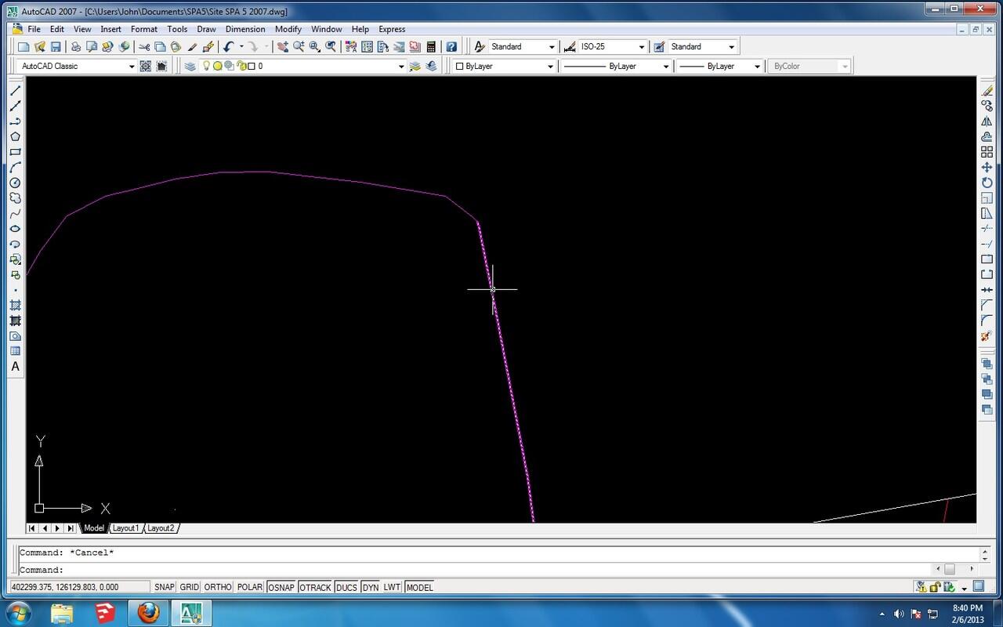Select the Move modify tool

pyautogui.click(x=987, y=167)
